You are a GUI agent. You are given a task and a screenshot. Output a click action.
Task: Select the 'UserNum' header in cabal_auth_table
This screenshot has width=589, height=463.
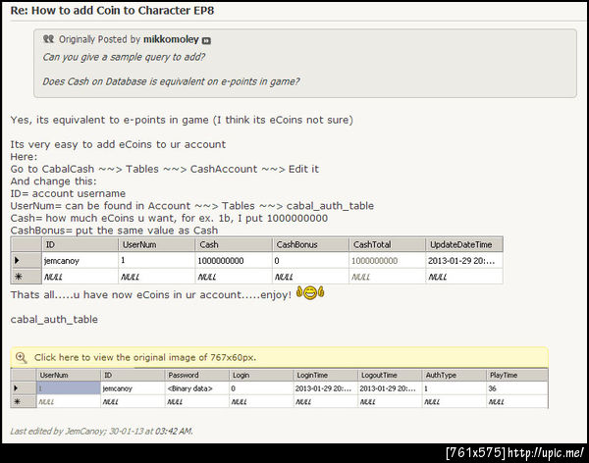(69, 375)
